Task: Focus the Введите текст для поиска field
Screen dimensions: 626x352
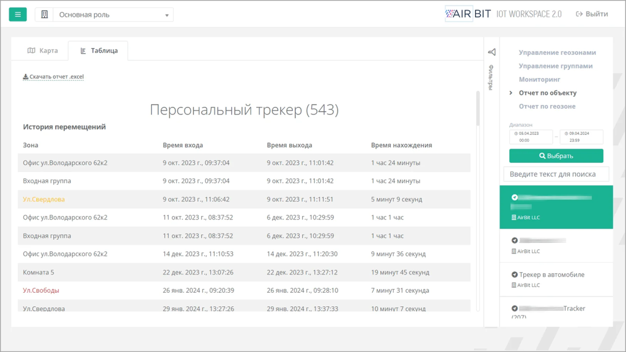Action: coord(556,174)
